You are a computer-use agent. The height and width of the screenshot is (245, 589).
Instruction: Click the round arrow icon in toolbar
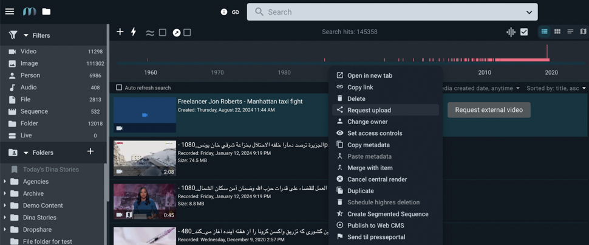tap(177, 33)
